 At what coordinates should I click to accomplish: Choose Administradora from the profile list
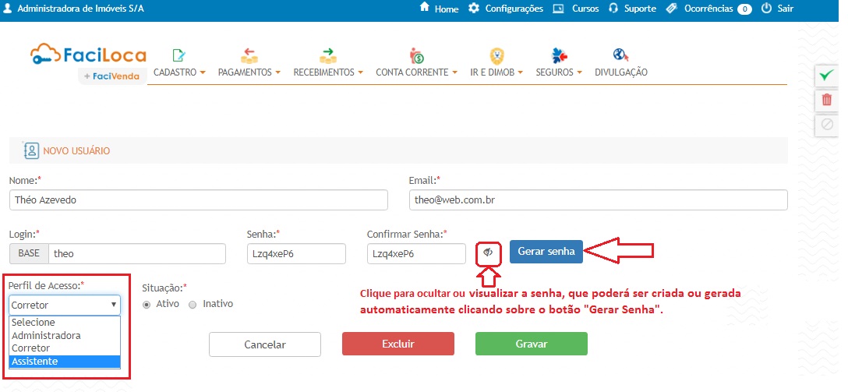(x=65, y=335)
